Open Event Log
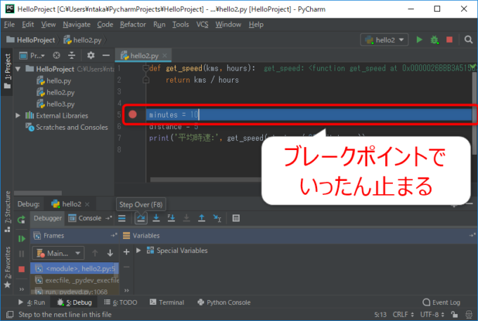 (441, 302)
